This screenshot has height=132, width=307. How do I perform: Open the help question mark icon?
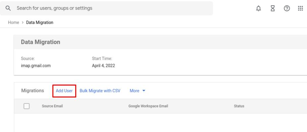point(287,8)
